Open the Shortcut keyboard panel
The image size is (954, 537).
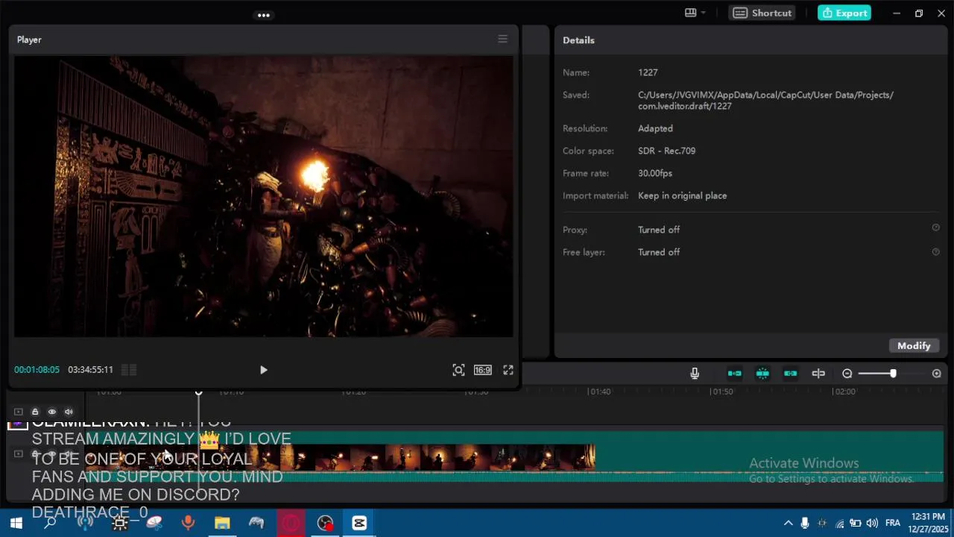tap(762, 13)
